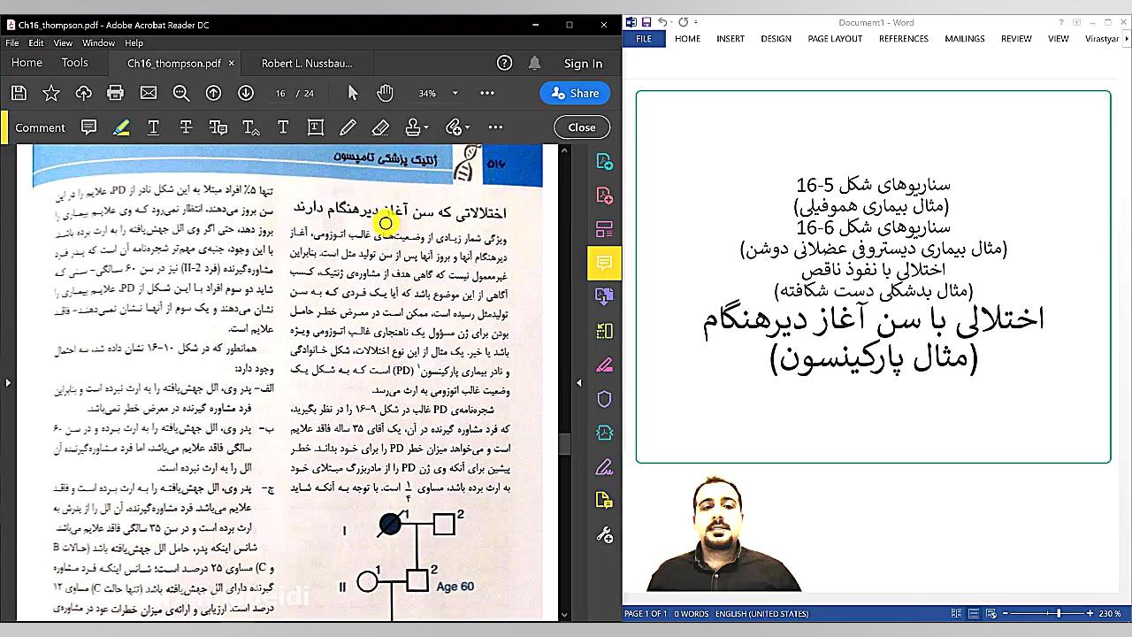Expand the stamp tool dropdown
Screen dimensions: 1132x637
click(425, 127)
